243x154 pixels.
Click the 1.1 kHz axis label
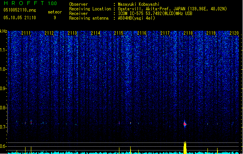point(3,50)
